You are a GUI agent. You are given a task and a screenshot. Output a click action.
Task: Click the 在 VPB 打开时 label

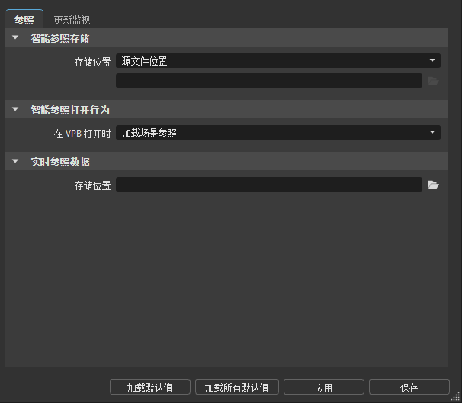(82, 134)
